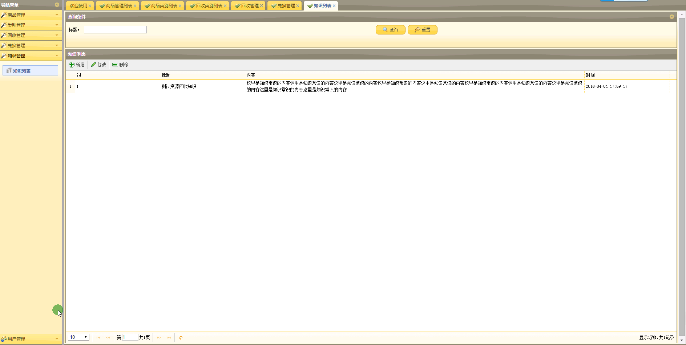Close the 知识列表 tab
Screen dimensions: 686x345
point(334,5)
